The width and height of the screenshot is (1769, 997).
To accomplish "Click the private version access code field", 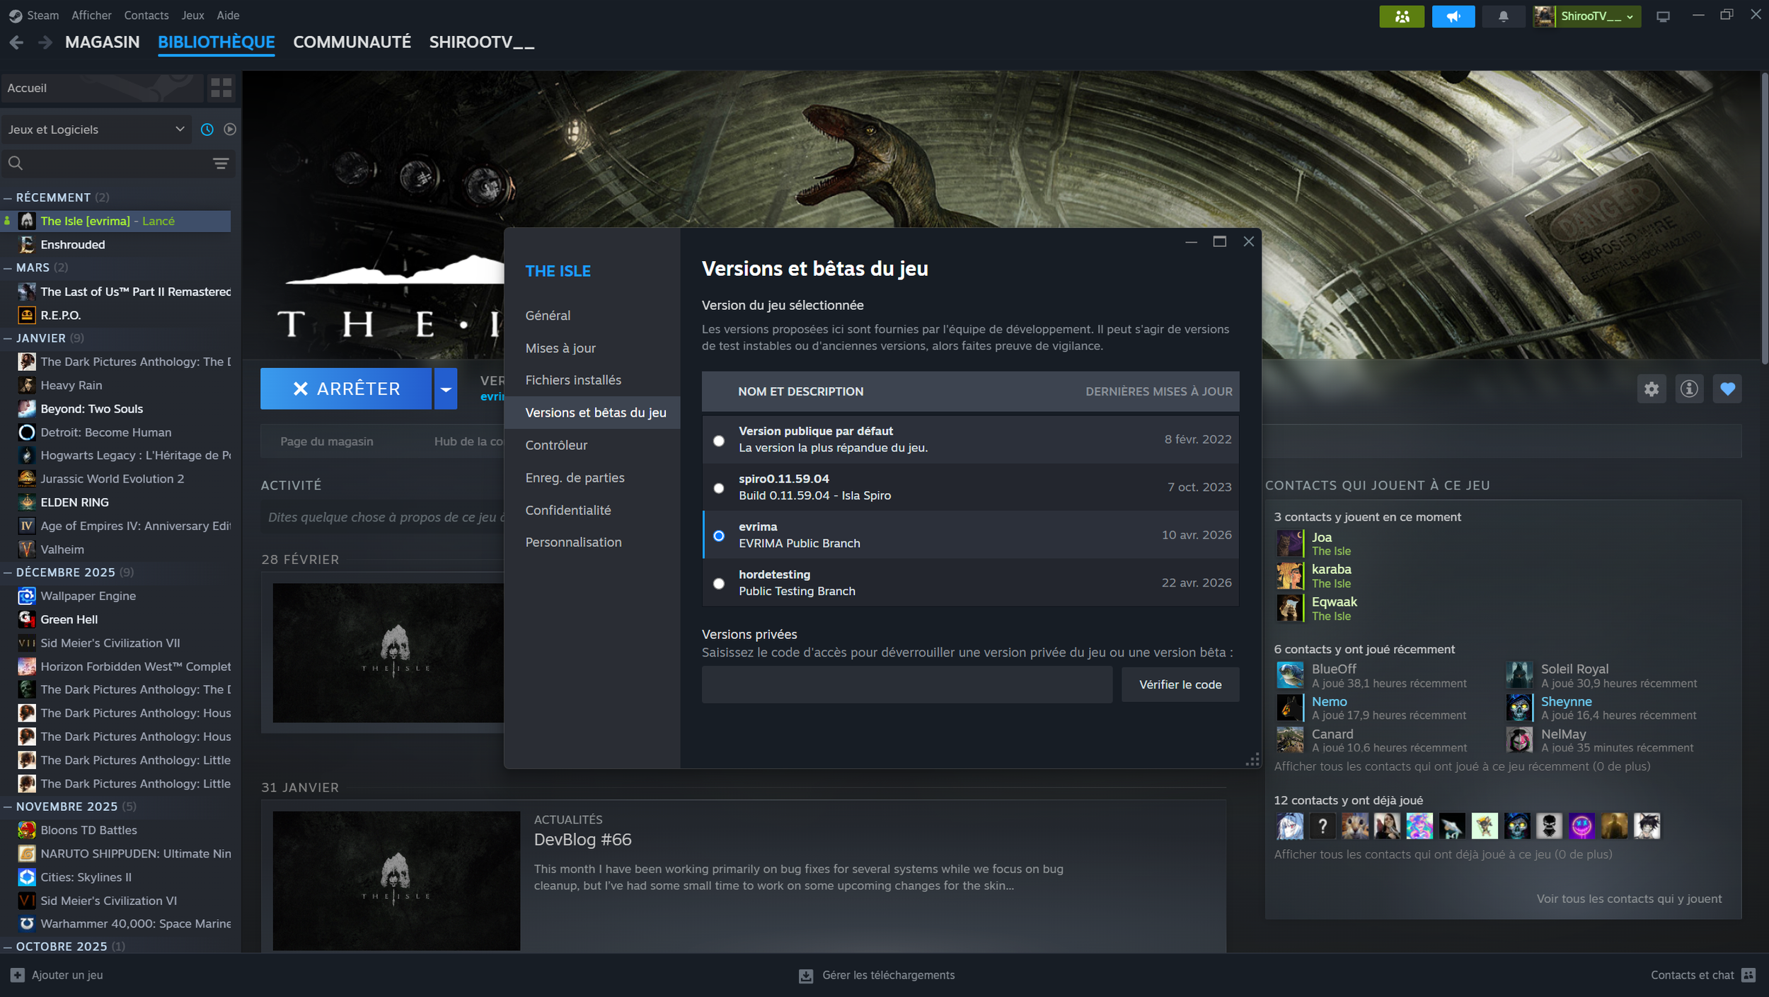I will point(906,684).
